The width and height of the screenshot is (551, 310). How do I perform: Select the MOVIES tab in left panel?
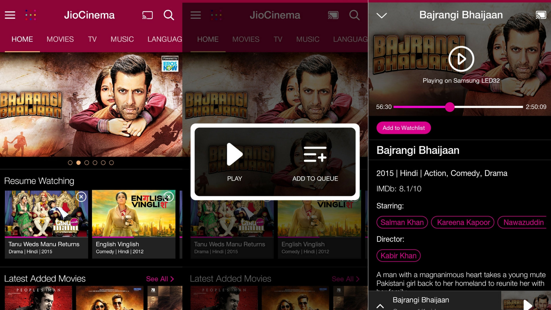click(x=60, y=39)
